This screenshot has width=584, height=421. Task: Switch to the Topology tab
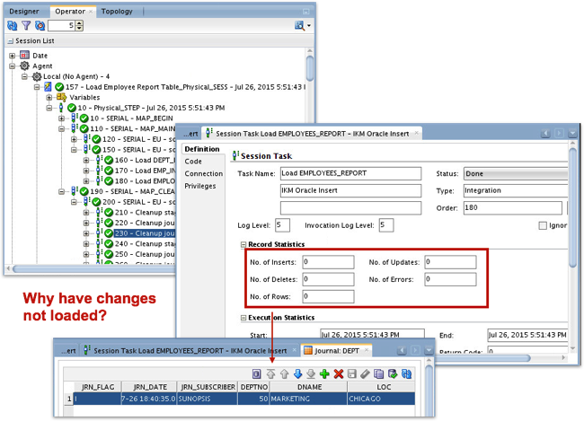(117, 11)
